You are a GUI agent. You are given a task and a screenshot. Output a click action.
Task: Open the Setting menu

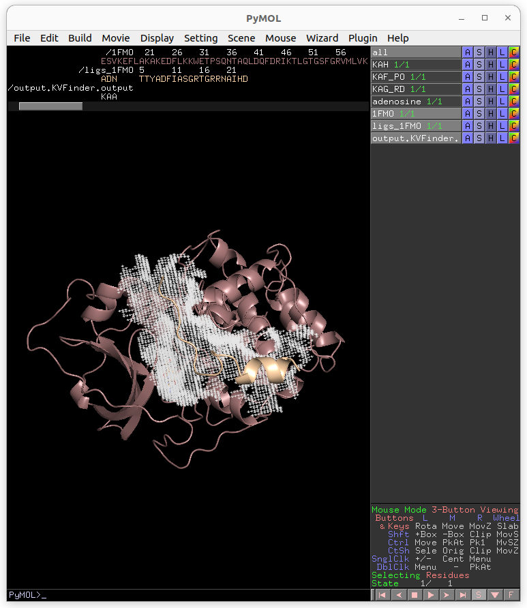pos(201,38)
